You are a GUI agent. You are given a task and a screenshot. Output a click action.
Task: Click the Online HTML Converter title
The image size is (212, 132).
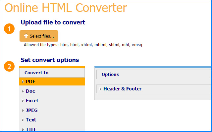65,8
